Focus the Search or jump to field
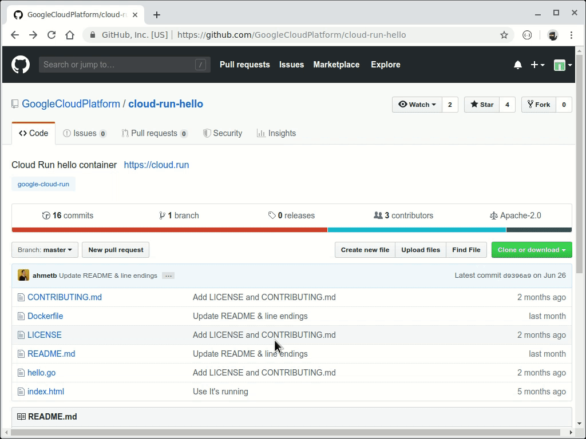Image resolution: width=586 pixels, height=439 pixels. click(124, 65)
